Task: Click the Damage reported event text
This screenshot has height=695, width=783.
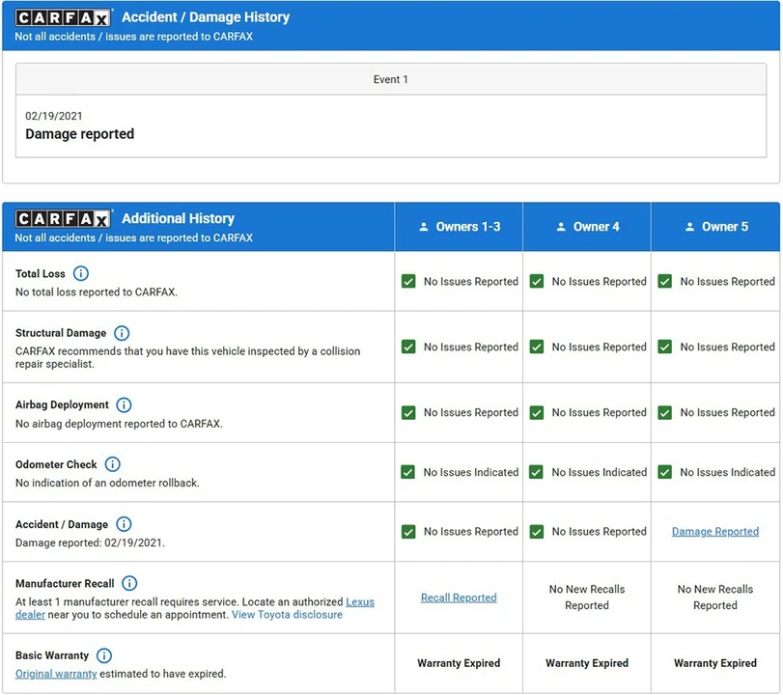Action: tap(80, 134)
